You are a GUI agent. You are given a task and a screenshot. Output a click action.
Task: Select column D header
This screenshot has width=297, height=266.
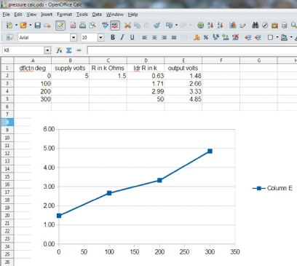pos(146,60)
